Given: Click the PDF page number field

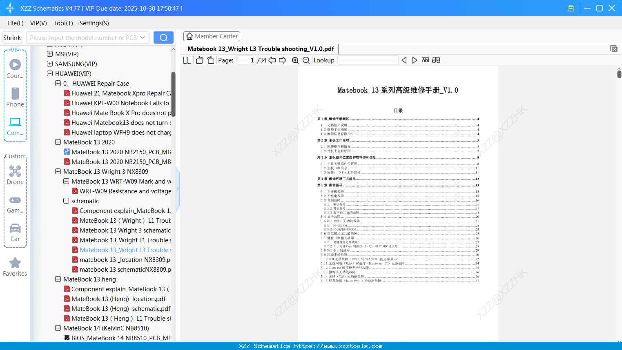Looking at the screenshot, I should [x=246, y=60].
